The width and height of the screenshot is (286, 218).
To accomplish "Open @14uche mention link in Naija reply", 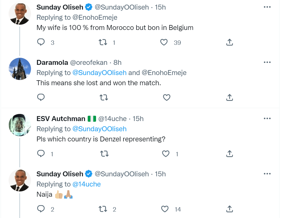I will (86, 184).
